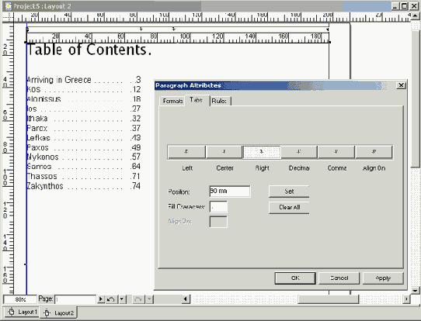Click the right indent marker on tab ruler
Screen dimensions: 421x321
pos(328,29)
